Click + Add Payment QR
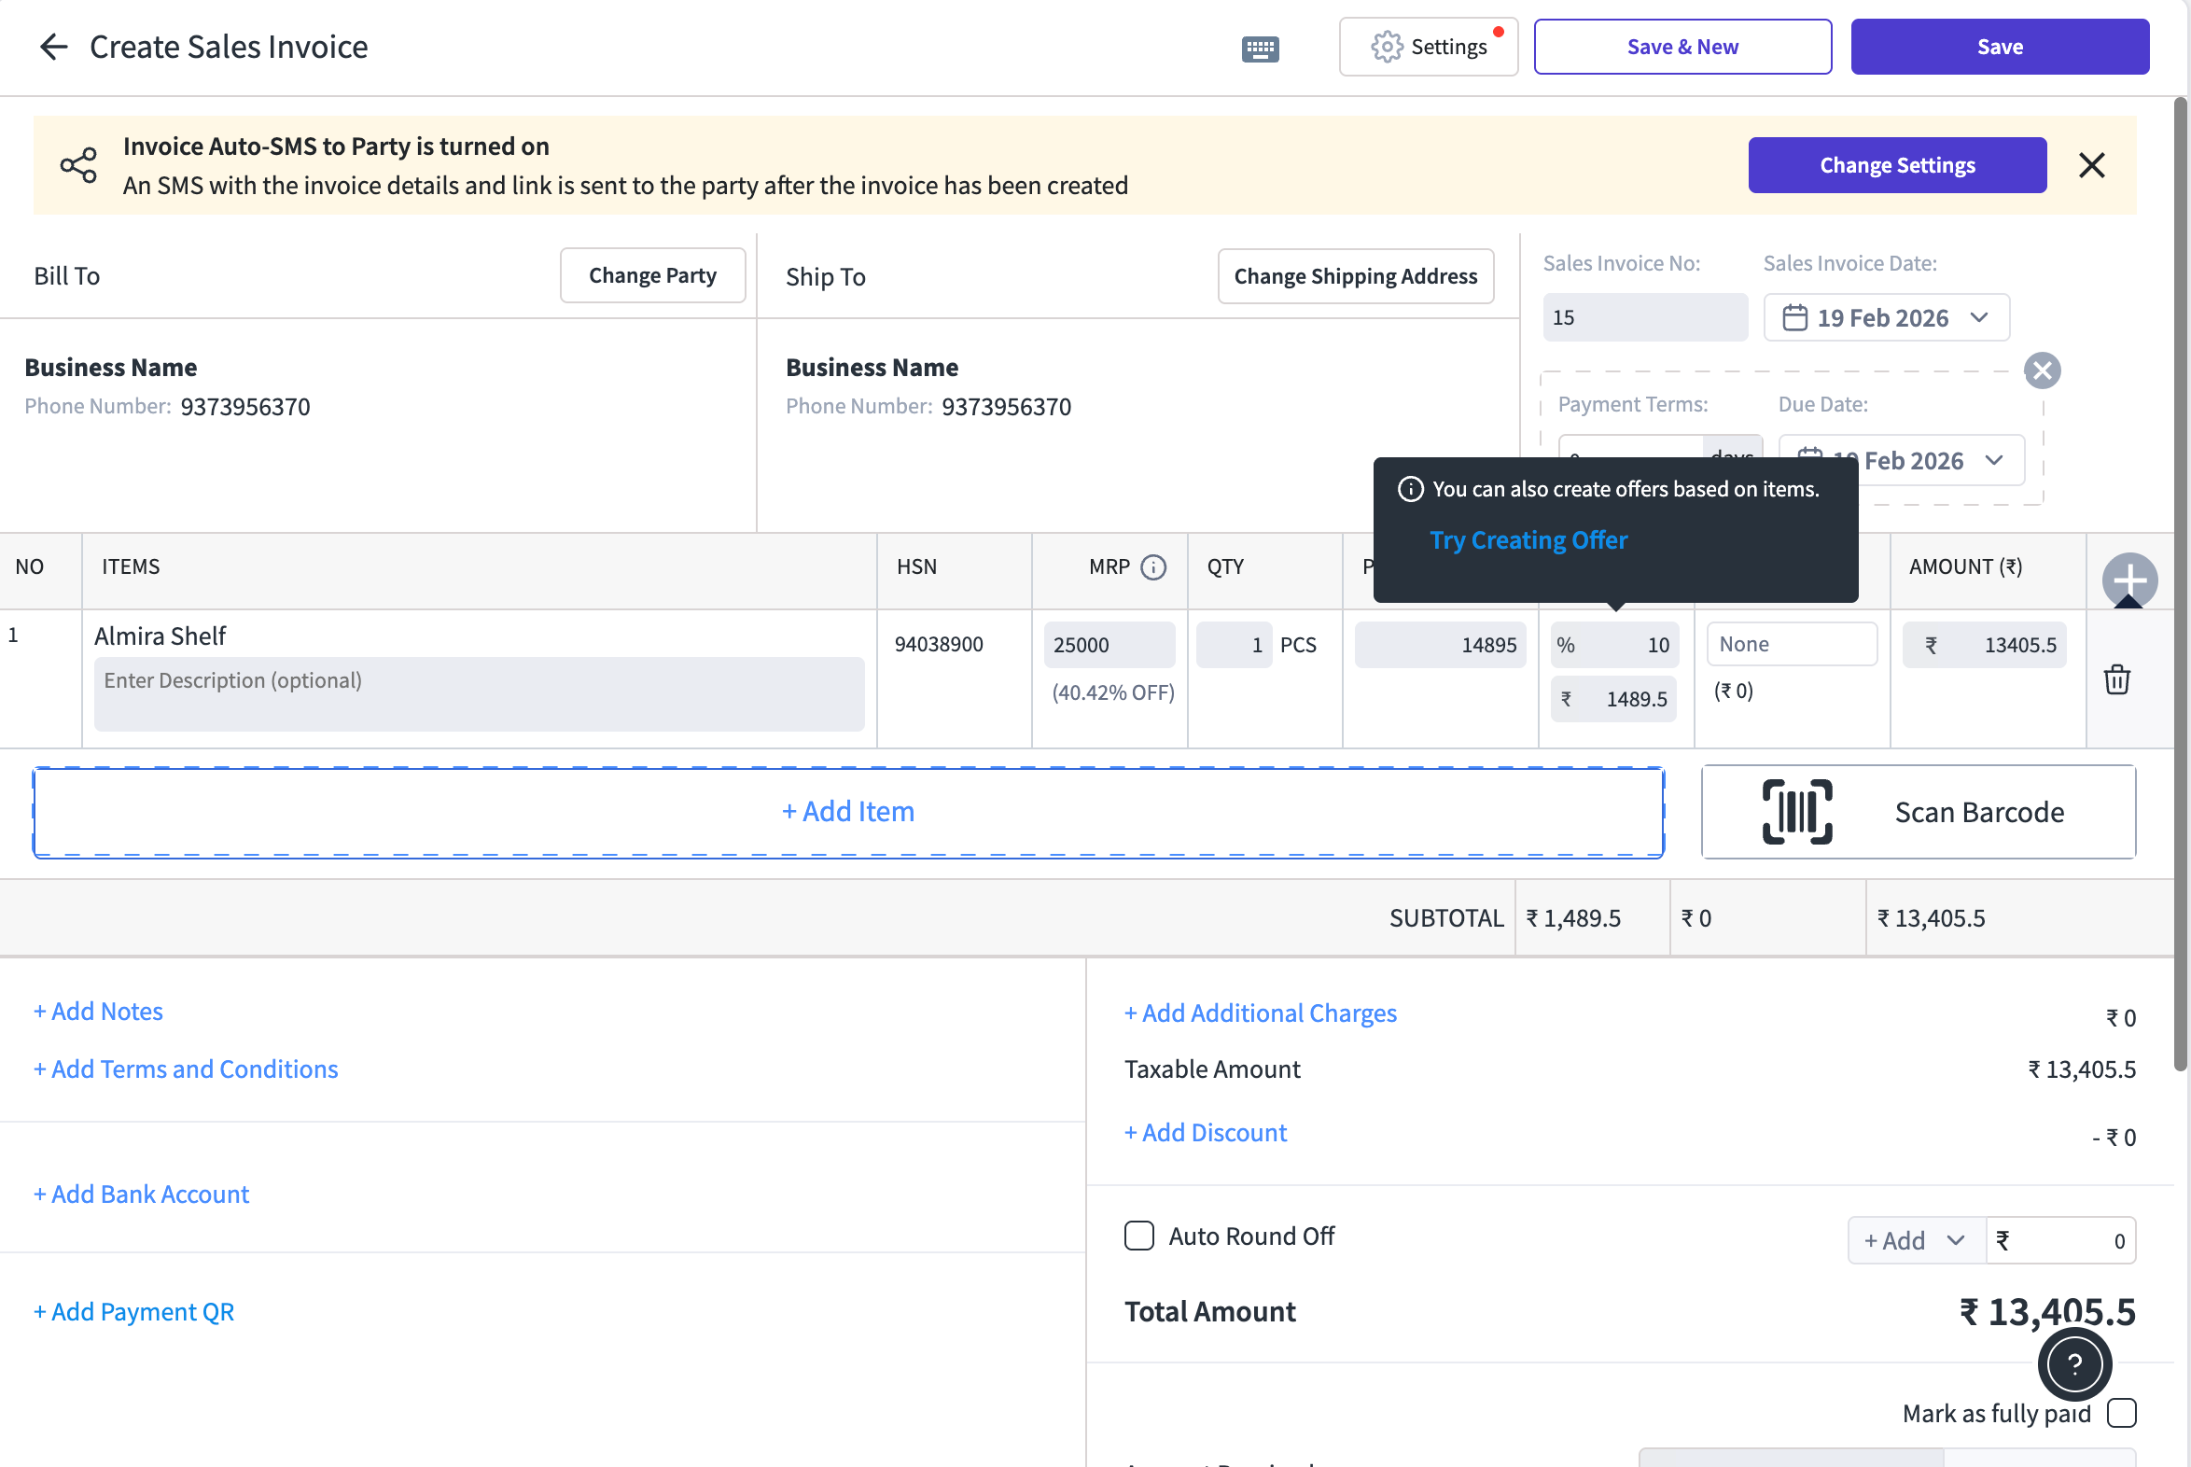 pos(133,1312)
